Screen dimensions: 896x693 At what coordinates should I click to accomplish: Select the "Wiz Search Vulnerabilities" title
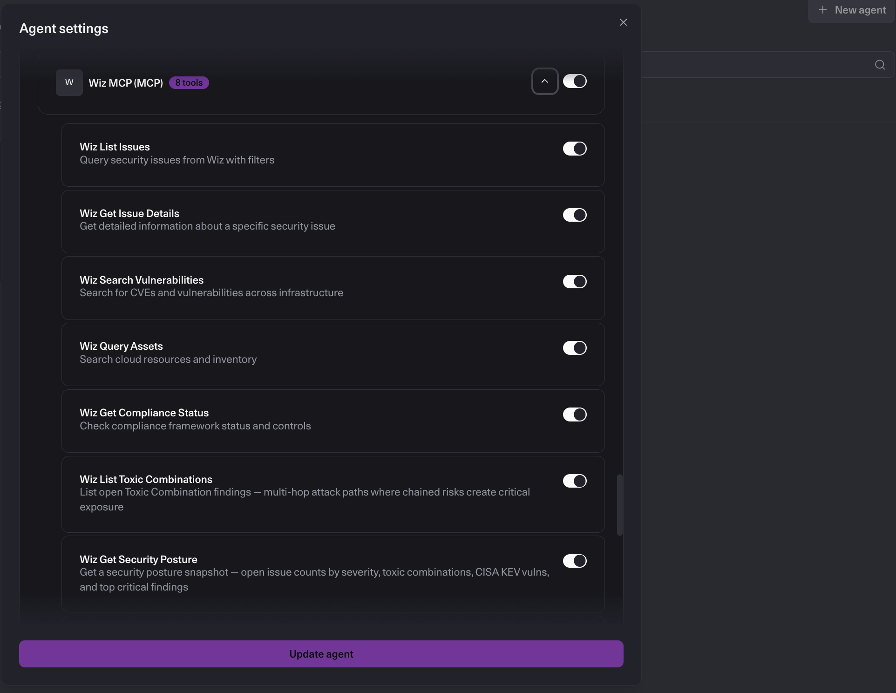click(142, 280)
